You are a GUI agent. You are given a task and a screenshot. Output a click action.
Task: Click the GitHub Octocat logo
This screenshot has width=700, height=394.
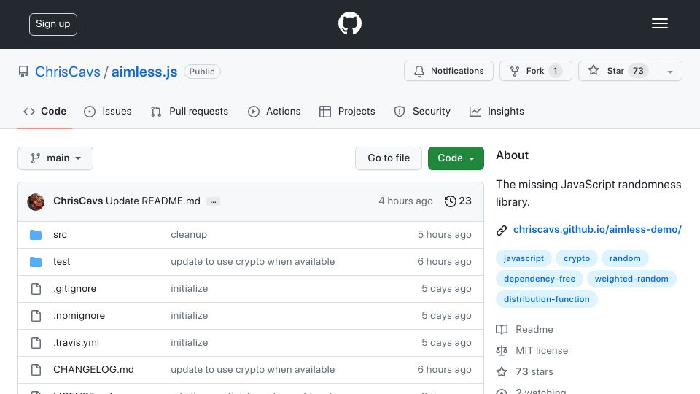[349, 23]
